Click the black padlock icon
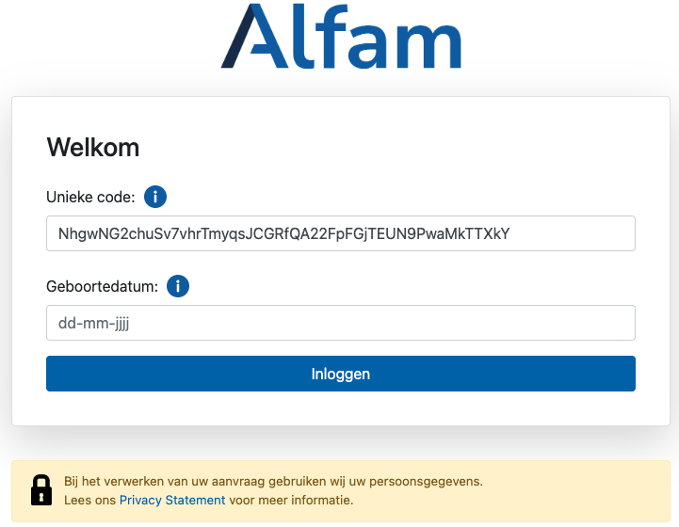Viewport: 679px width, 527px height. (41, 490)
